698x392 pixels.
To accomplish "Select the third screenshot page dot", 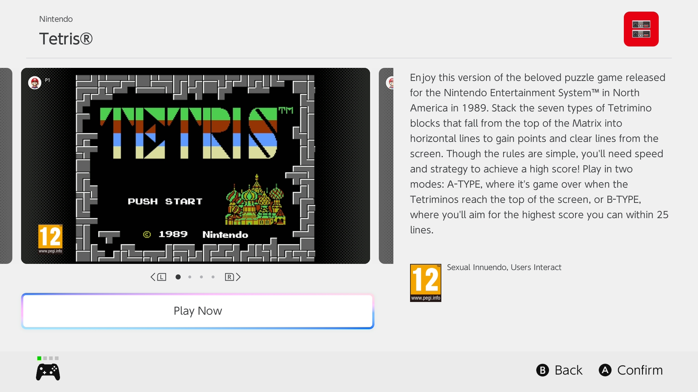I will [x=201, y=277].
